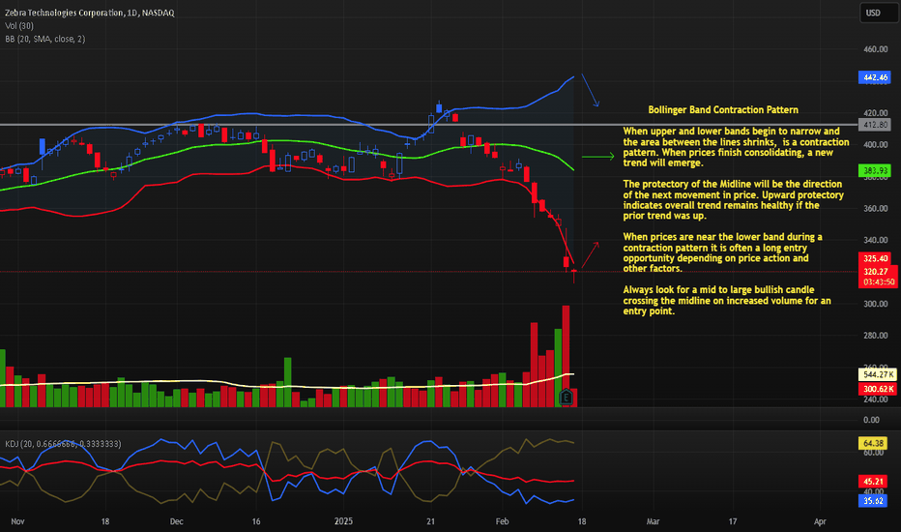The image size is (901, 532).
Task: Click the 03:43:50 countdown timer label
Action: tap(877, 281)
